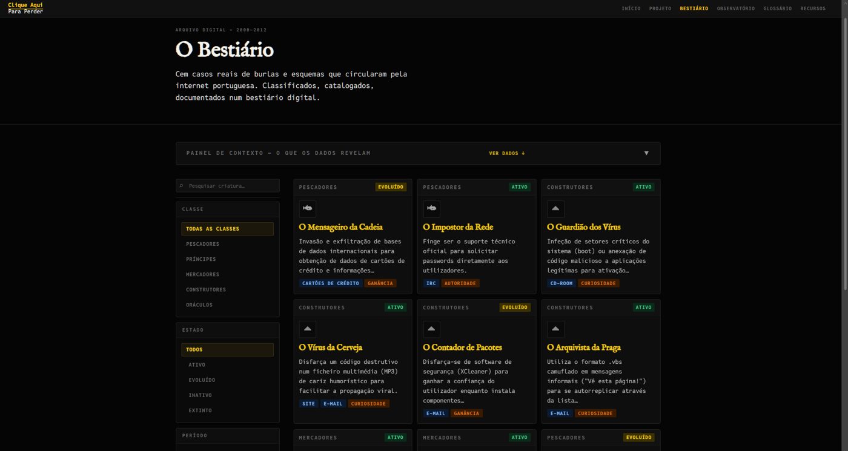The width and height of the screenshot is (848, 451).
Task: Click the Ver Dados link in the context panel
Action: (507, 153)
